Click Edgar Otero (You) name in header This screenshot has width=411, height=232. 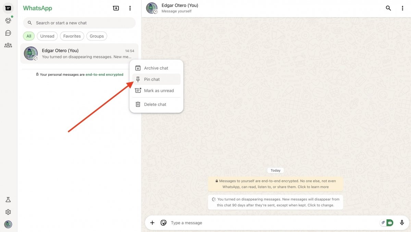tap(180, 5)
